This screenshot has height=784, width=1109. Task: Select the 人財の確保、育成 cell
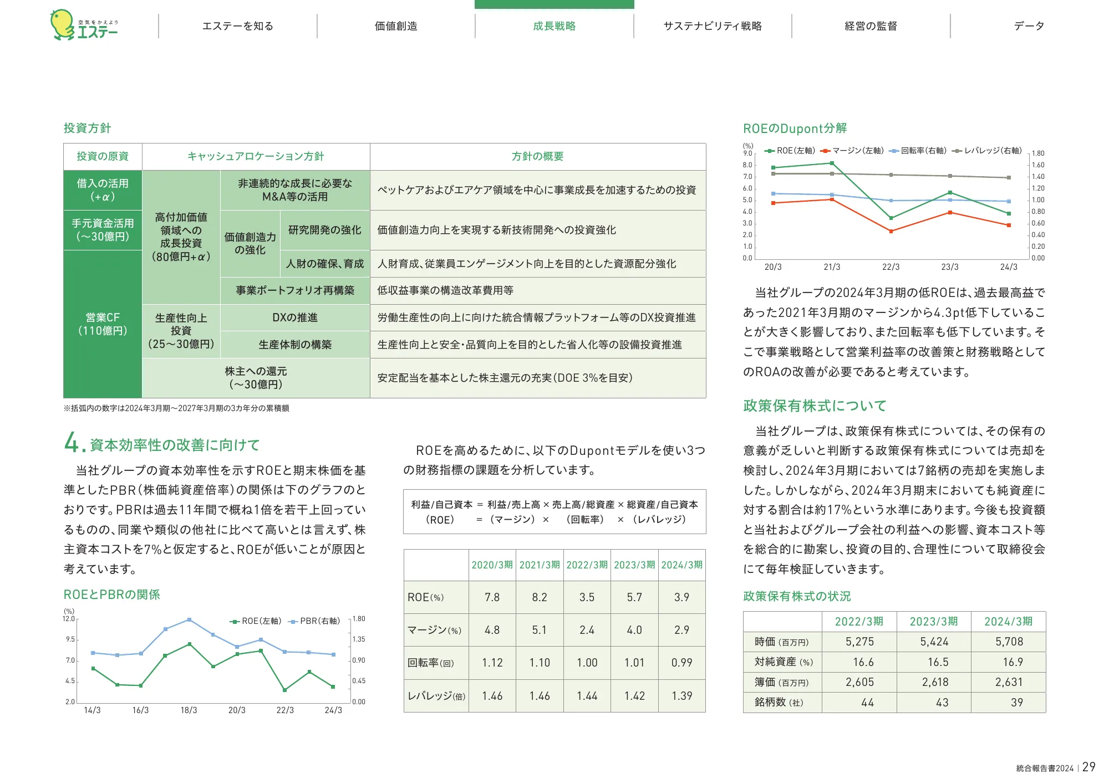click(x=325, y=264)
